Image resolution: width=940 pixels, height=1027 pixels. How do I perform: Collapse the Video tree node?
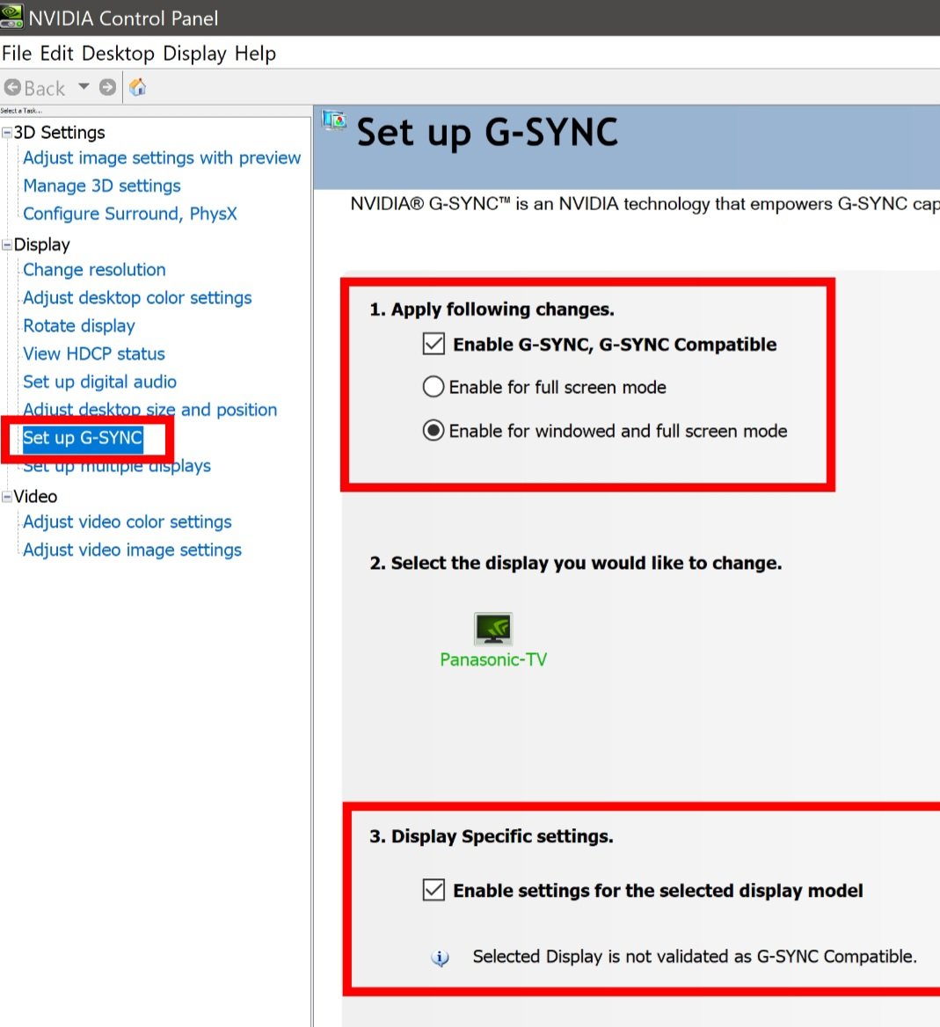(6, 497)
